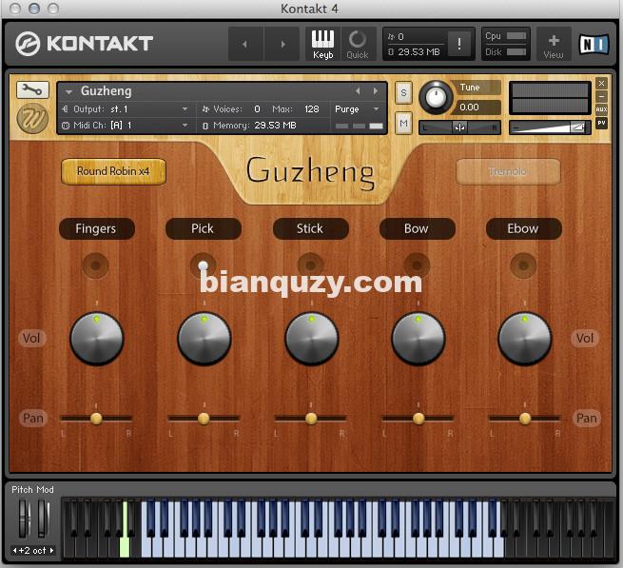Image resolution: width=623 pixels, height=568 pixels.
Task: Select the Stick articulation label
Action: point(310,228)
